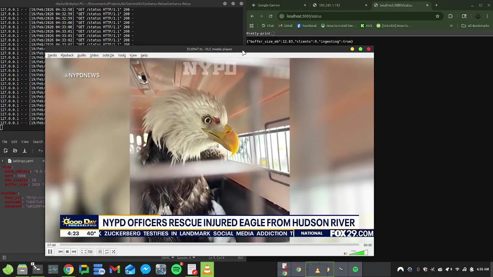Open VLC View menu

(133, 55)
